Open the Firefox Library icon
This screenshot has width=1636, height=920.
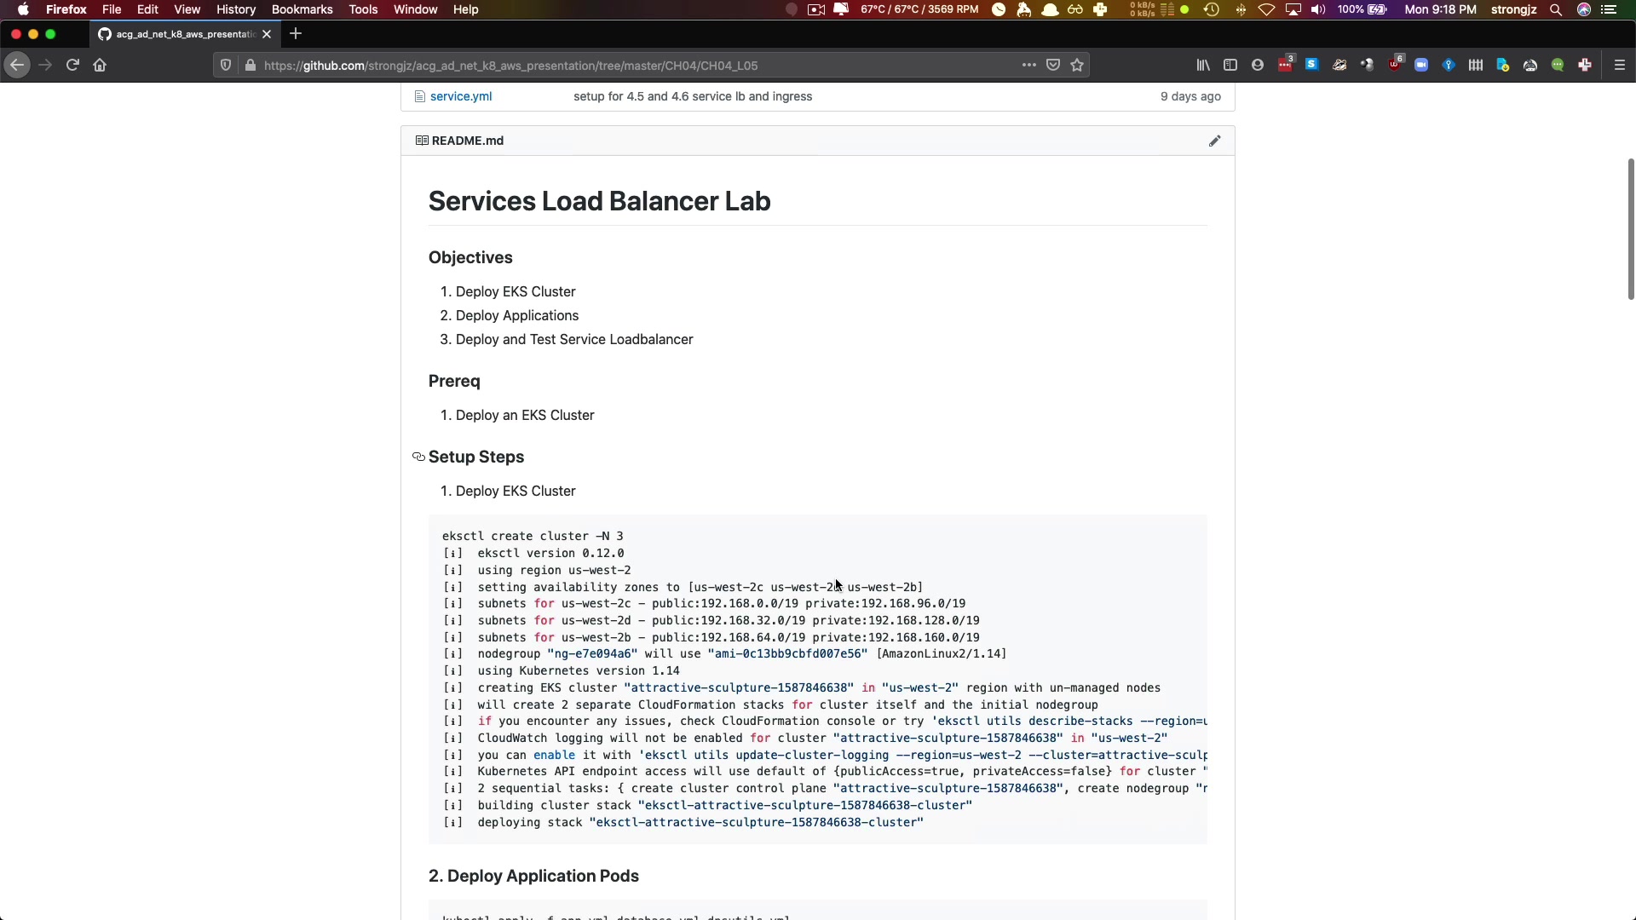tap(1203, 66)
